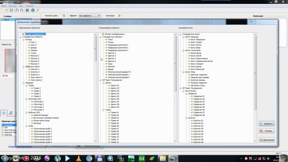Select Дождь in the left tree
The height and width of the screenshot is (162, 288).
tap(34, 48)
